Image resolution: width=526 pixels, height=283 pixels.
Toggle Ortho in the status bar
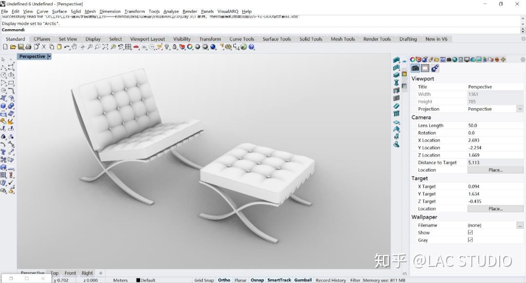pos(224,280)
